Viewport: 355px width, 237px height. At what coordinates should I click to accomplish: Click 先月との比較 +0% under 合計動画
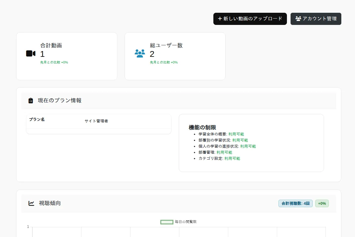54,62
